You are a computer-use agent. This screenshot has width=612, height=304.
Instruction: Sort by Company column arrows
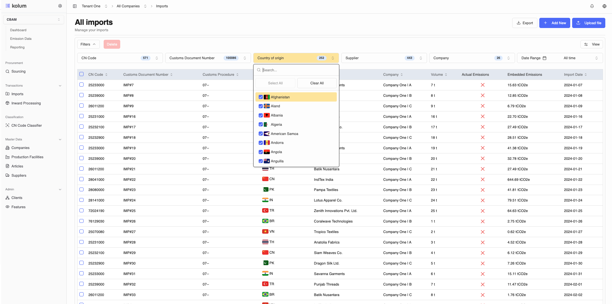402,74
